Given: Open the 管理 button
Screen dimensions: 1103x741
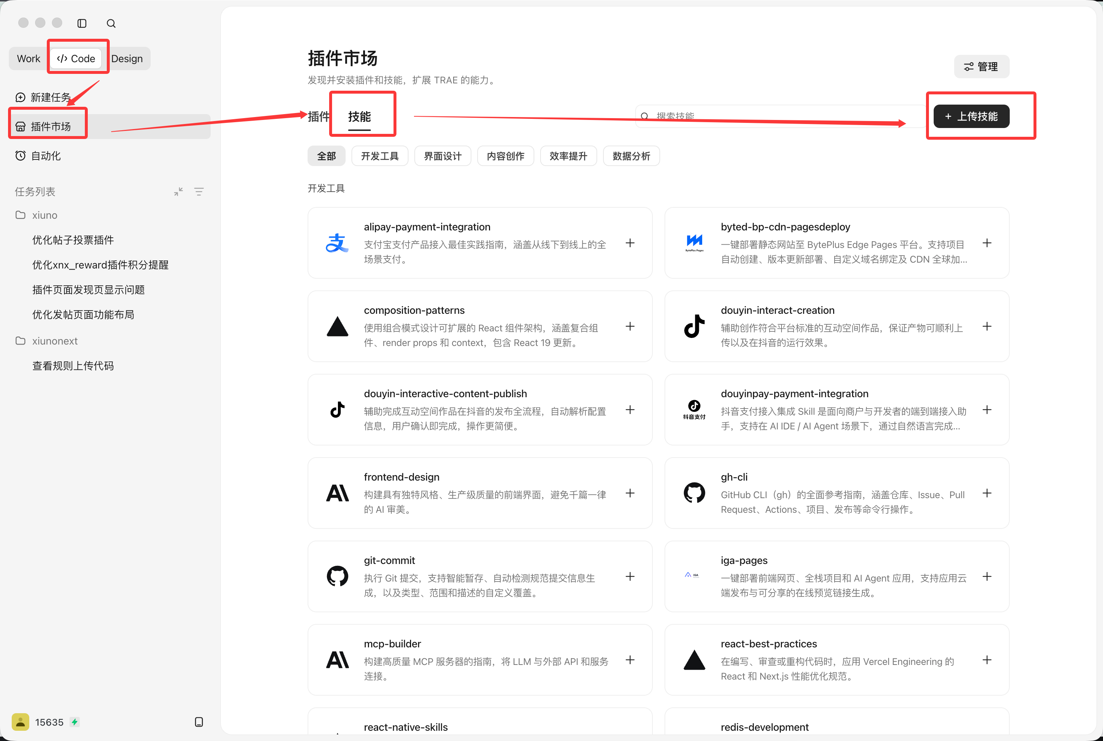Looking at the screenshot, I should click(x=982, y=67).
